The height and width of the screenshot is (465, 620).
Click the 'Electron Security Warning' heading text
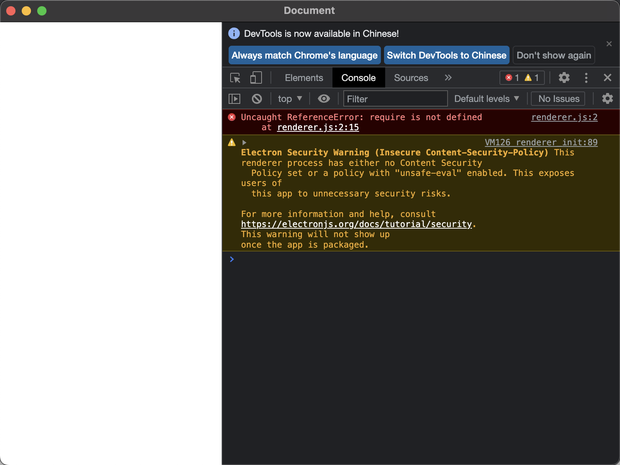(x=394, y=152)
